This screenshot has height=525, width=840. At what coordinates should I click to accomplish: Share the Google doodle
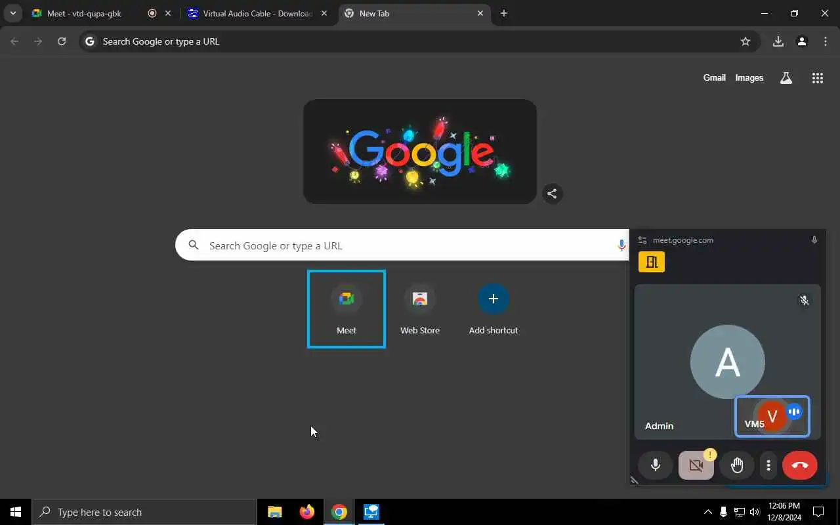click(552, 194)
